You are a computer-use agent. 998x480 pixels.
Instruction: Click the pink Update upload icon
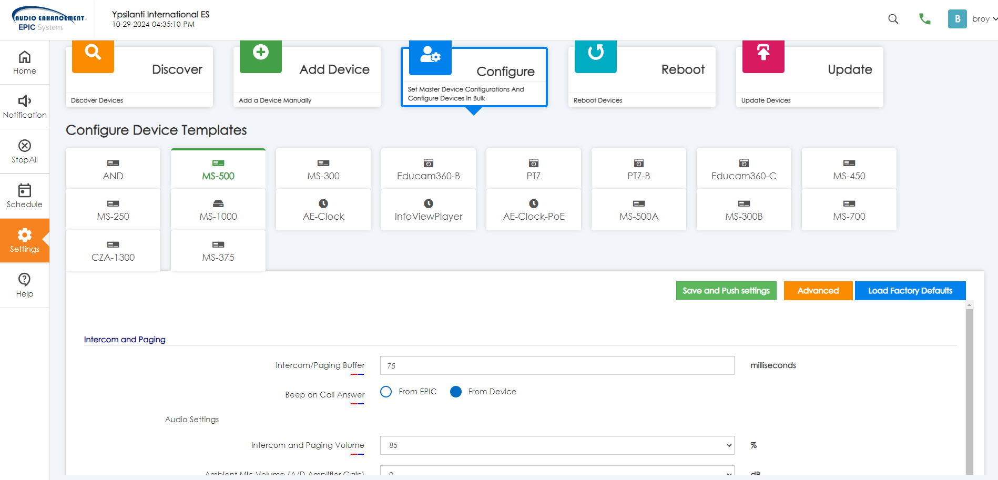[x=763, y=53]
